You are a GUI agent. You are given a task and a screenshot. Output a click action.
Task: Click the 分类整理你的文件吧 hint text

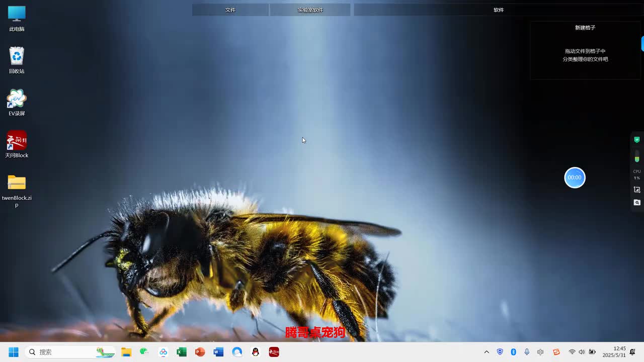coord(585,59)
